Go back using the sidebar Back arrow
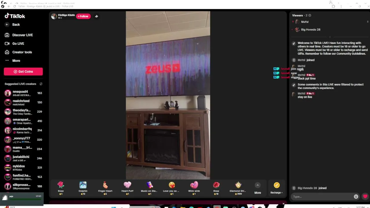The height and width of the screenshot is (208, 370). [7, 25]
